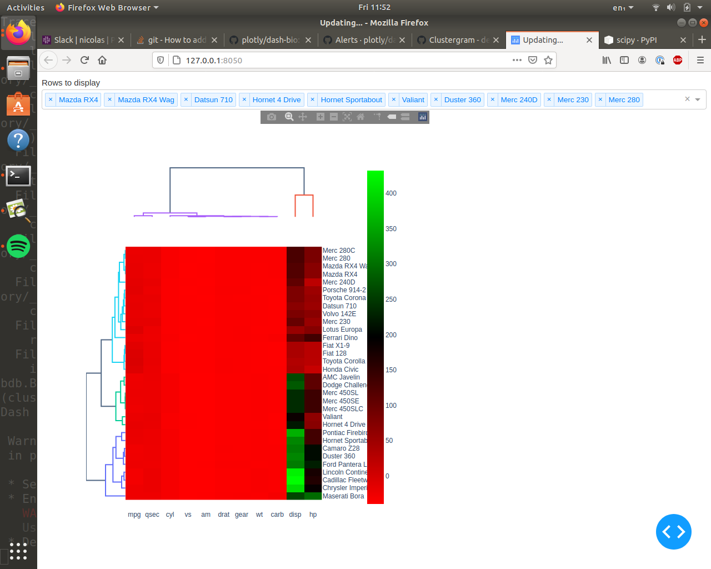
Task: Switch to the Clustergram tab
Action: click(450, 39)
